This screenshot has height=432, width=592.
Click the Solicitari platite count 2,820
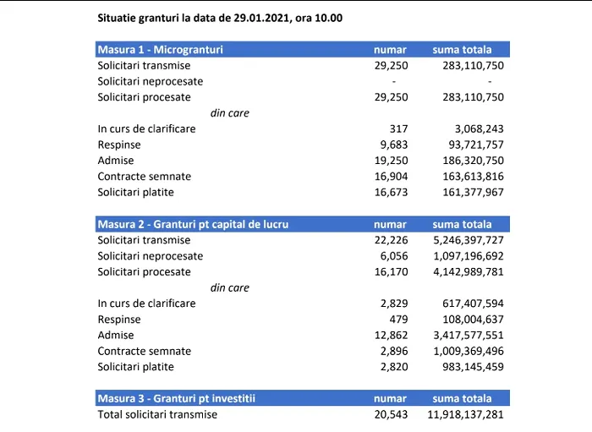(x=394, y=367)
